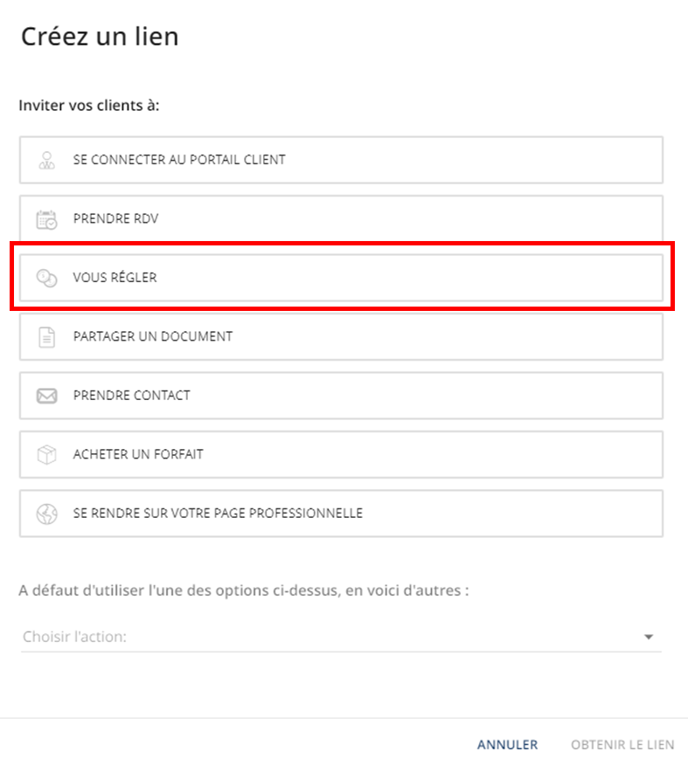Click the box icon for Acheter un forfait
688x766 pixels.
(x=47, y=455)
